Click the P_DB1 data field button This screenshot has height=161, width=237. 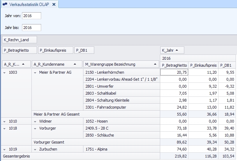pos(84,50)
